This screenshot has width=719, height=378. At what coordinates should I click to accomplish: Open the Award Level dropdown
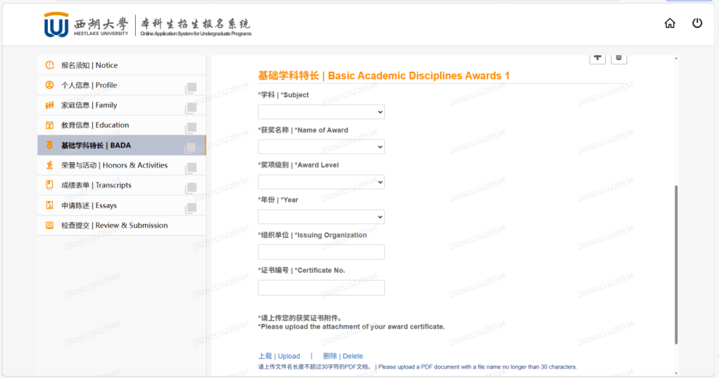pos(321,182)
